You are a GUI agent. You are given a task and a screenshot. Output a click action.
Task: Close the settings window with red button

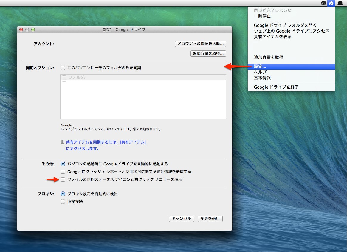point(21,30)
